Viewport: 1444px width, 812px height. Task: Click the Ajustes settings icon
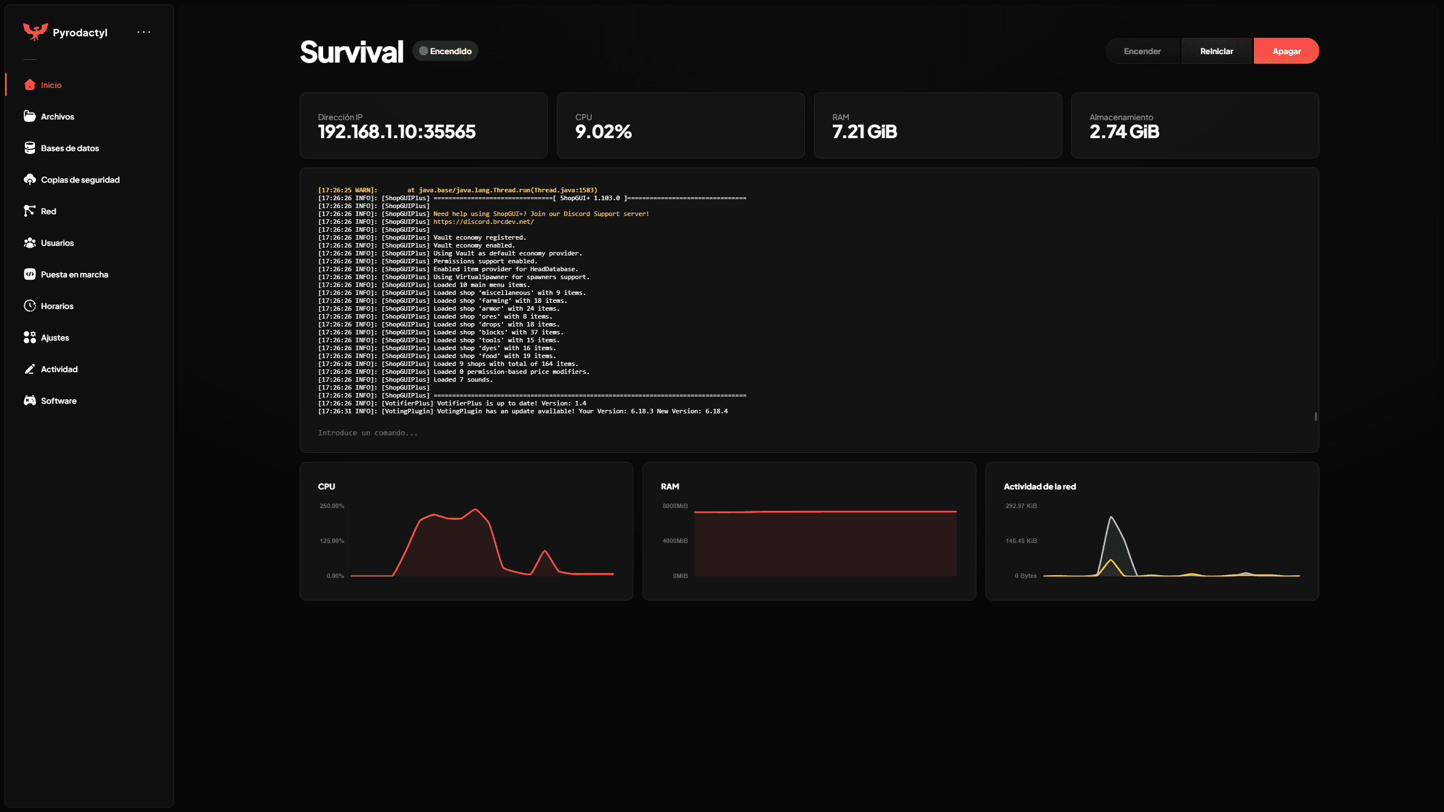coord(29,337)
